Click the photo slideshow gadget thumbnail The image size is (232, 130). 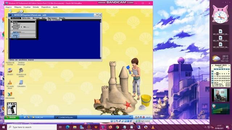[220, 95]
